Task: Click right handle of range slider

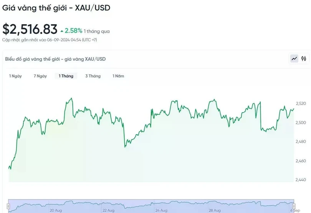Action: (294, 206)
